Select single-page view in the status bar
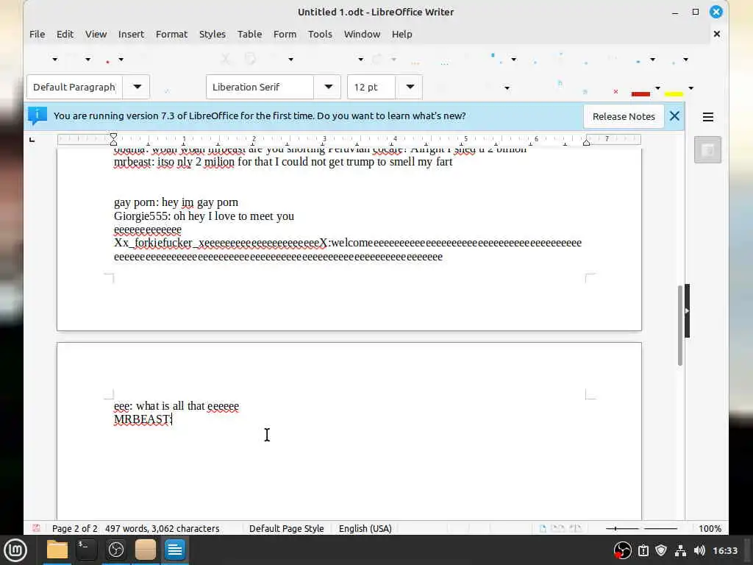 543,528
